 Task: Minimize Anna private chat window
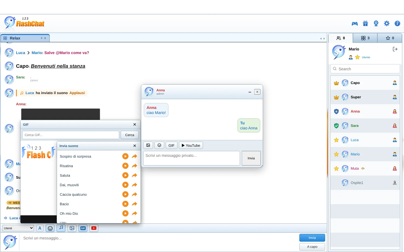coord(250,92)
